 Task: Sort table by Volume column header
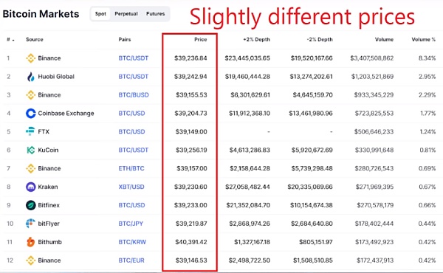(x=384, y=40)
